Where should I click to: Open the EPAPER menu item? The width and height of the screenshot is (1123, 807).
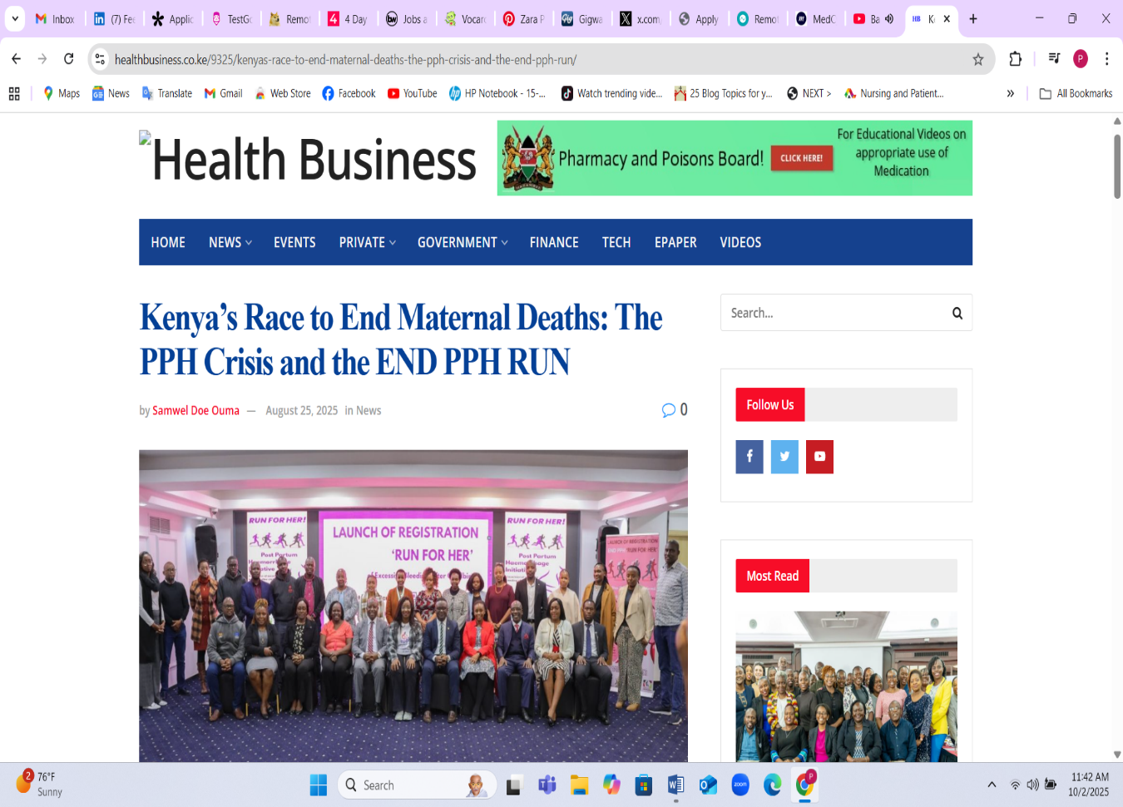[675, 243]
